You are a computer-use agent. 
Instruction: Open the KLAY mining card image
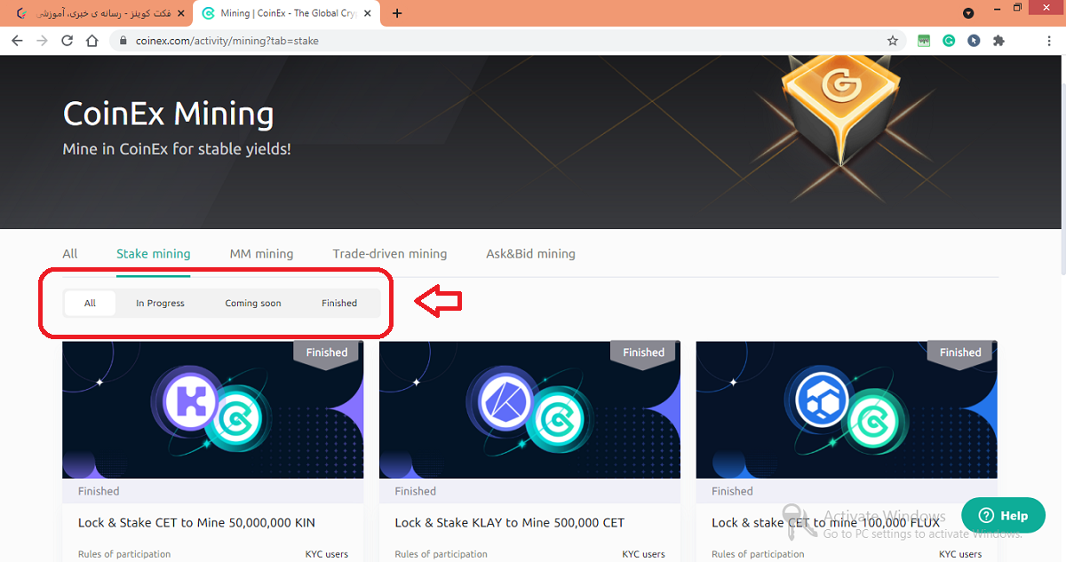pyautogui.click(x=530, y=410)
